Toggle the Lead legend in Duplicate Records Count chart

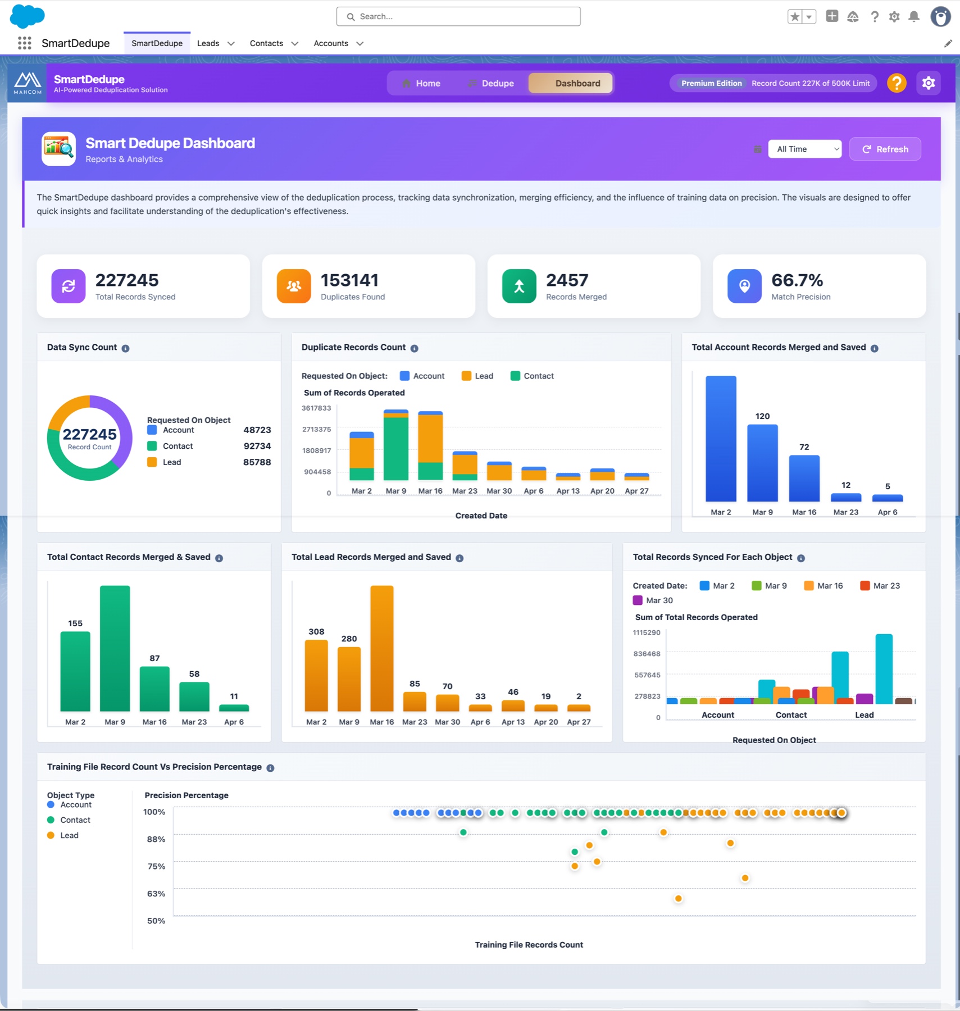click(477, 375)
